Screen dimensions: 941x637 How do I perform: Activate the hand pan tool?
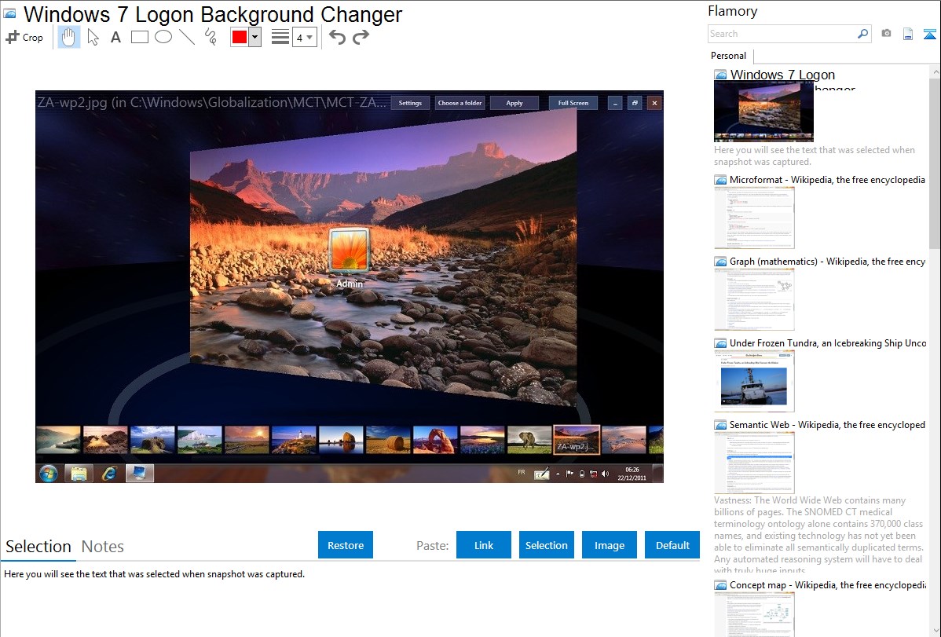69,37
